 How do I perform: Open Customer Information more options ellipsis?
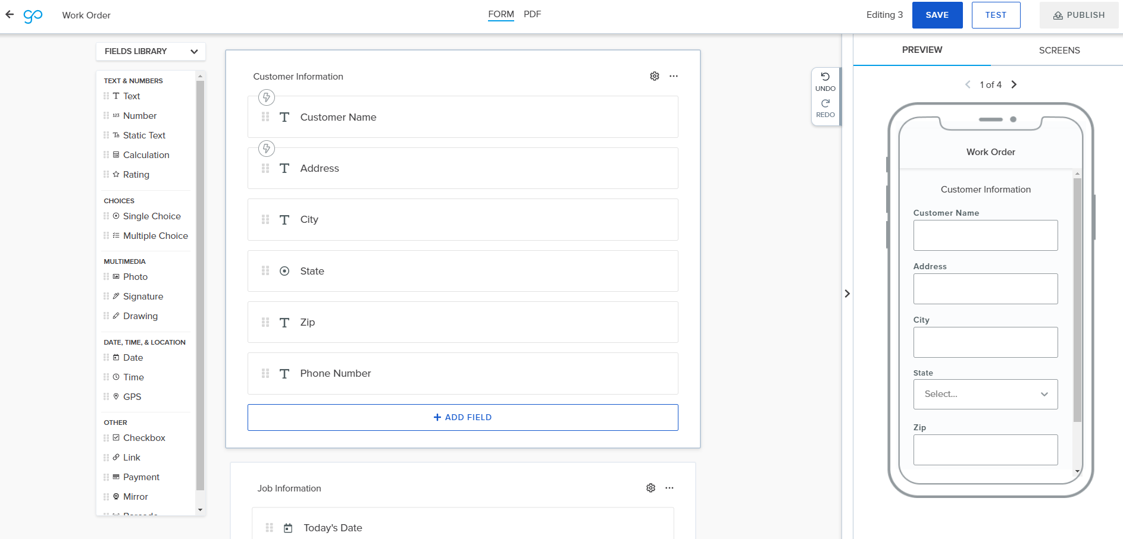pos(674,76)
